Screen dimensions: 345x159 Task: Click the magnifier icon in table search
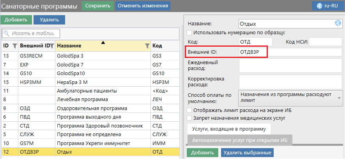(x=7, y=33)
